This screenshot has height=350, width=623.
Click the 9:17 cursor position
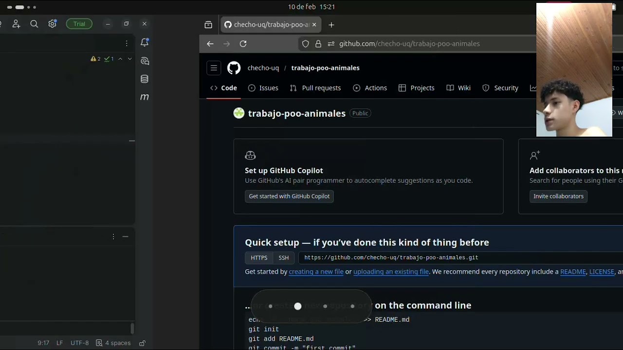[x=43, y=343]
